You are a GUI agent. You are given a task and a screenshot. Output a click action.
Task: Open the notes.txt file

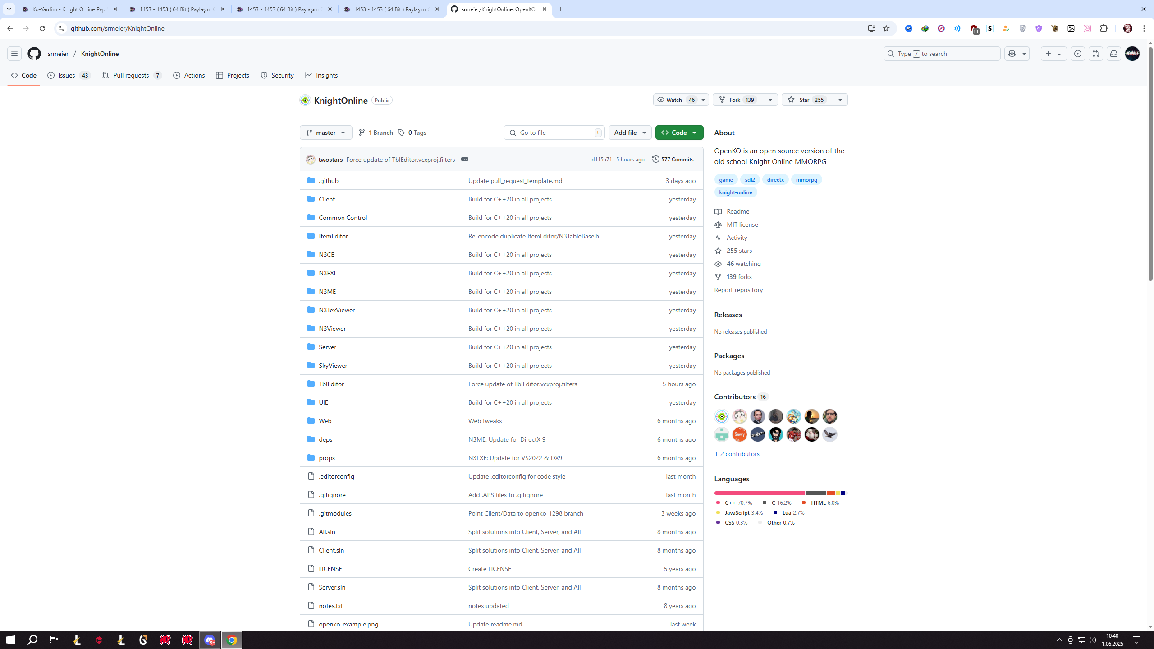tap(330, 606)
